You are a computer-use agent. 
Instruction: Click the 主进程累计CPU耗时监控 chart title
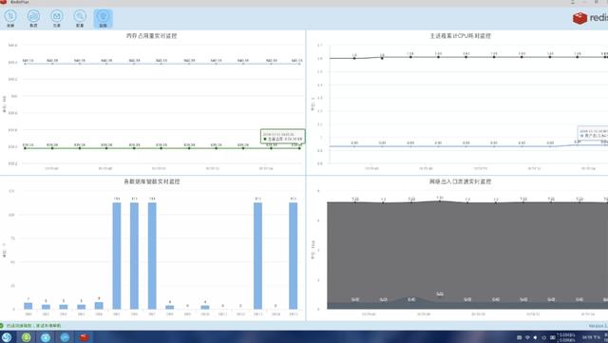460,36
